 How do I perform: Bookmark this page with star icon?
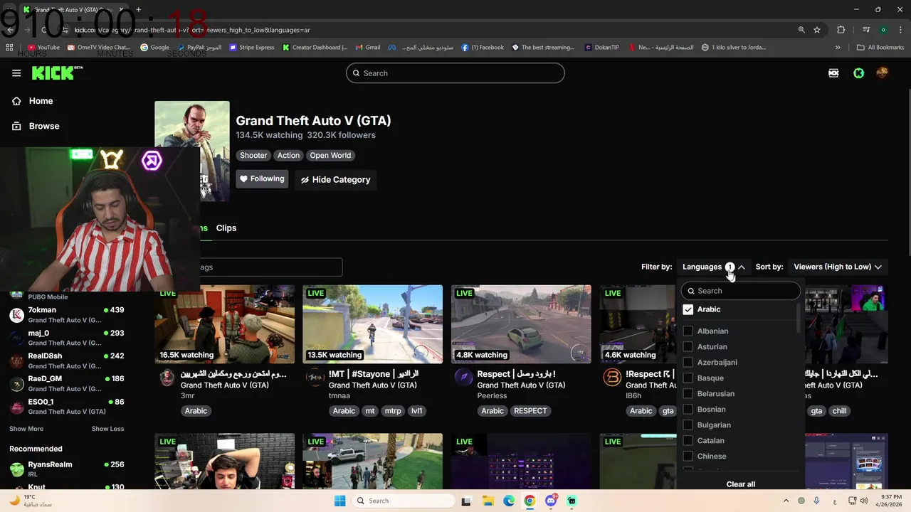coord(817,30)
